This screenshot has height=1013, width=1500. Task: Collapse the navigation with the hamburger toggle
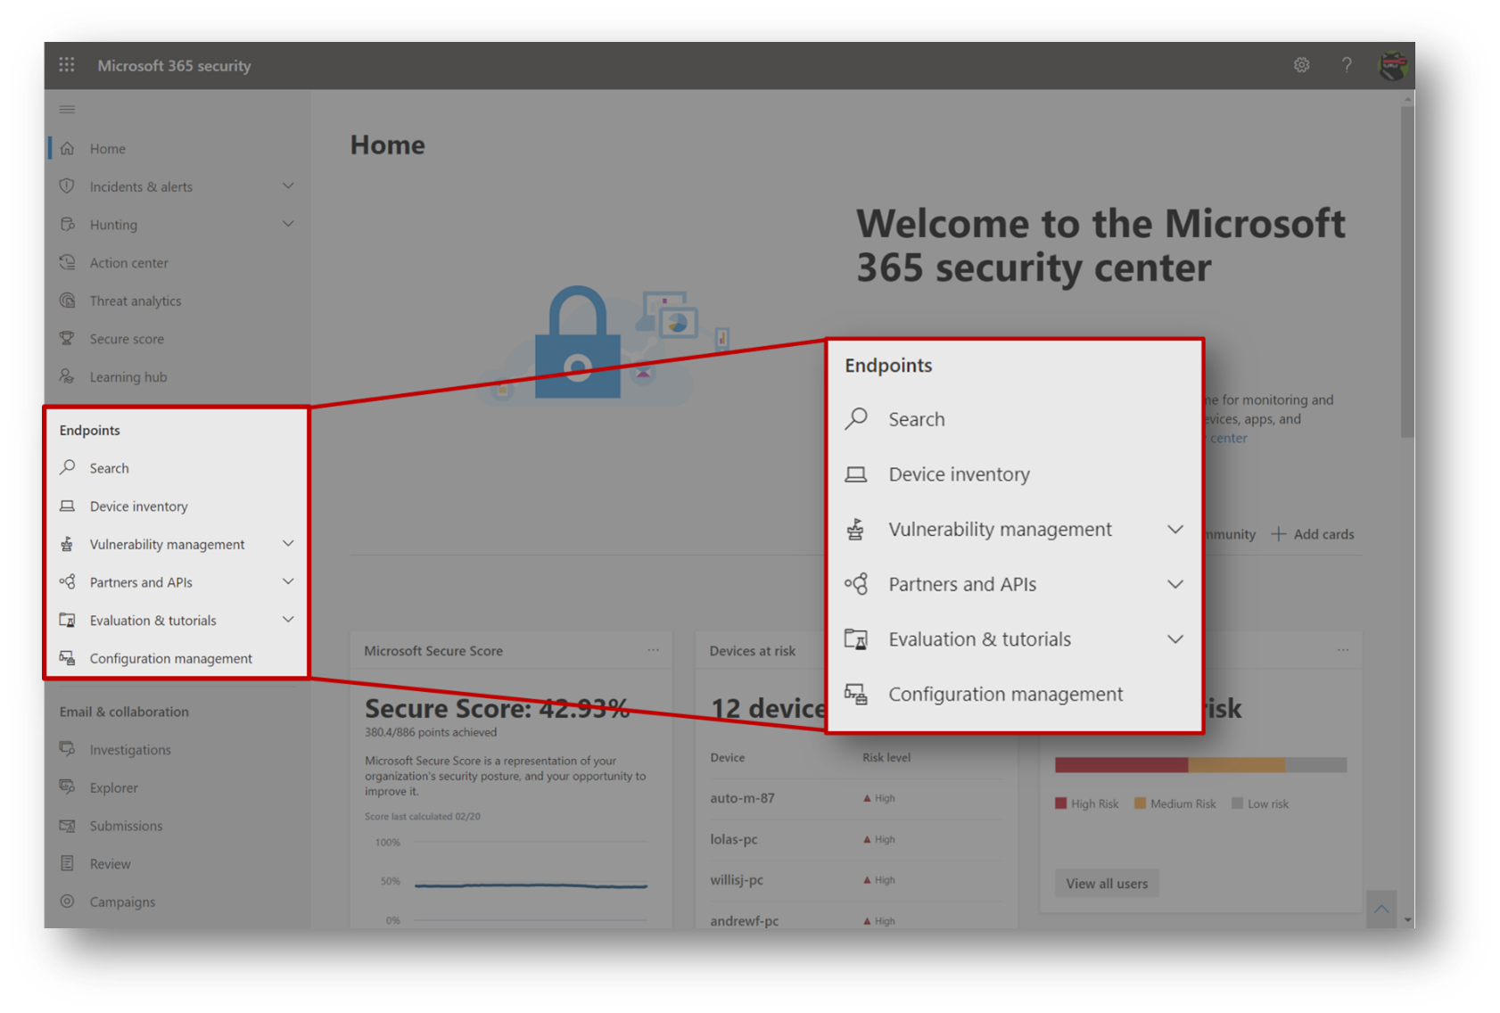tap(67, 109)
